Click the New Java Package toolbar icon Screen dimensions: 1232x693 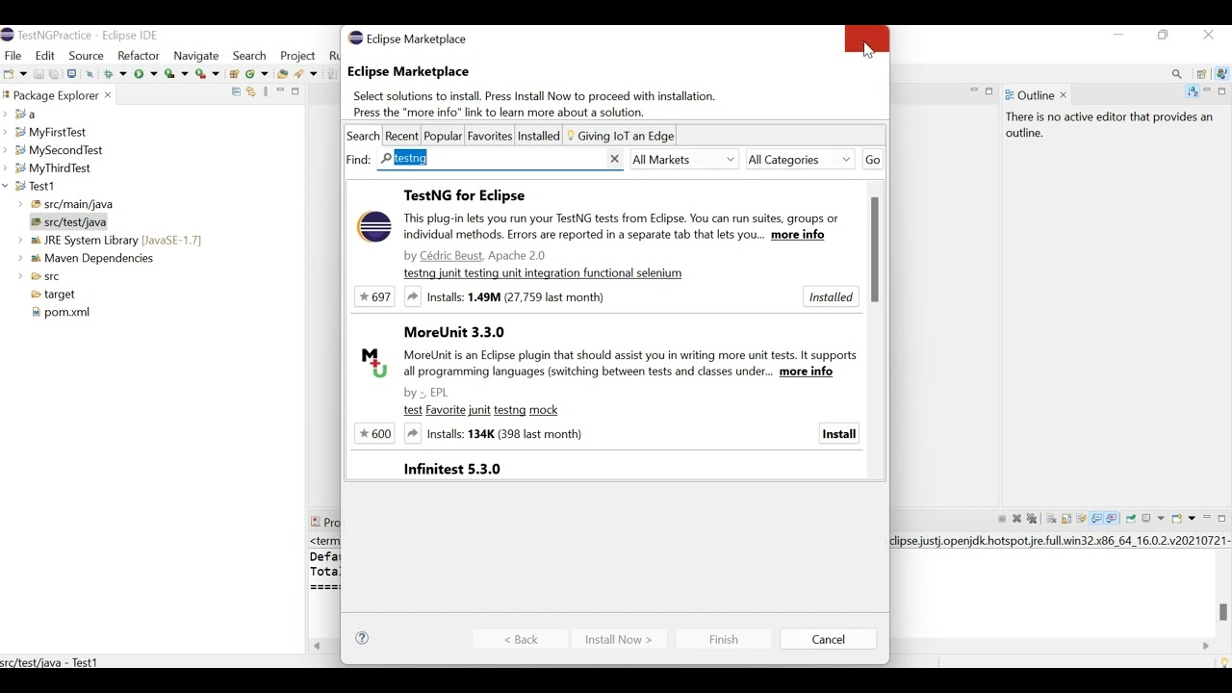[x=234, y=74]
